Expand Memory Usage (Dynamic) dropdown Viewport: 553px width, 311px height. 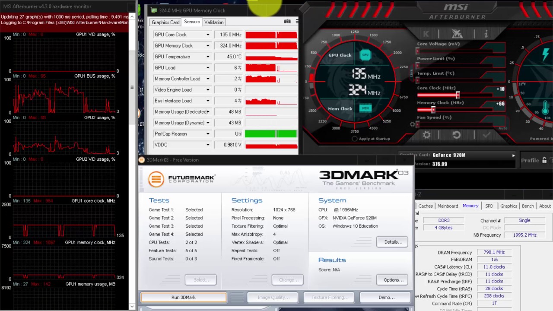click(x=208, y=123)
